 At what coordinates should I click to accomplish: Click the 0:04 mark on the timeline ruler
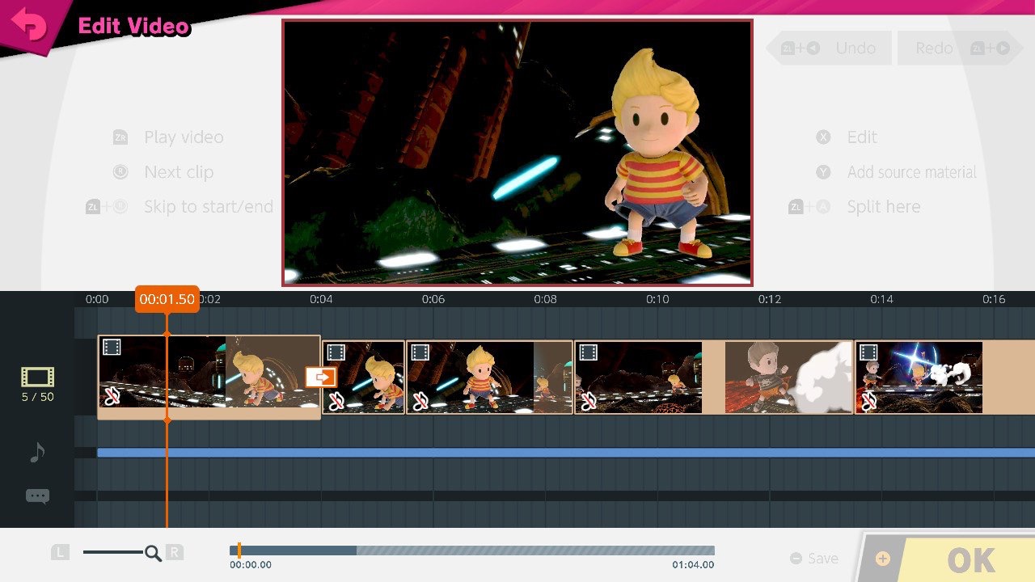[321, 299]
